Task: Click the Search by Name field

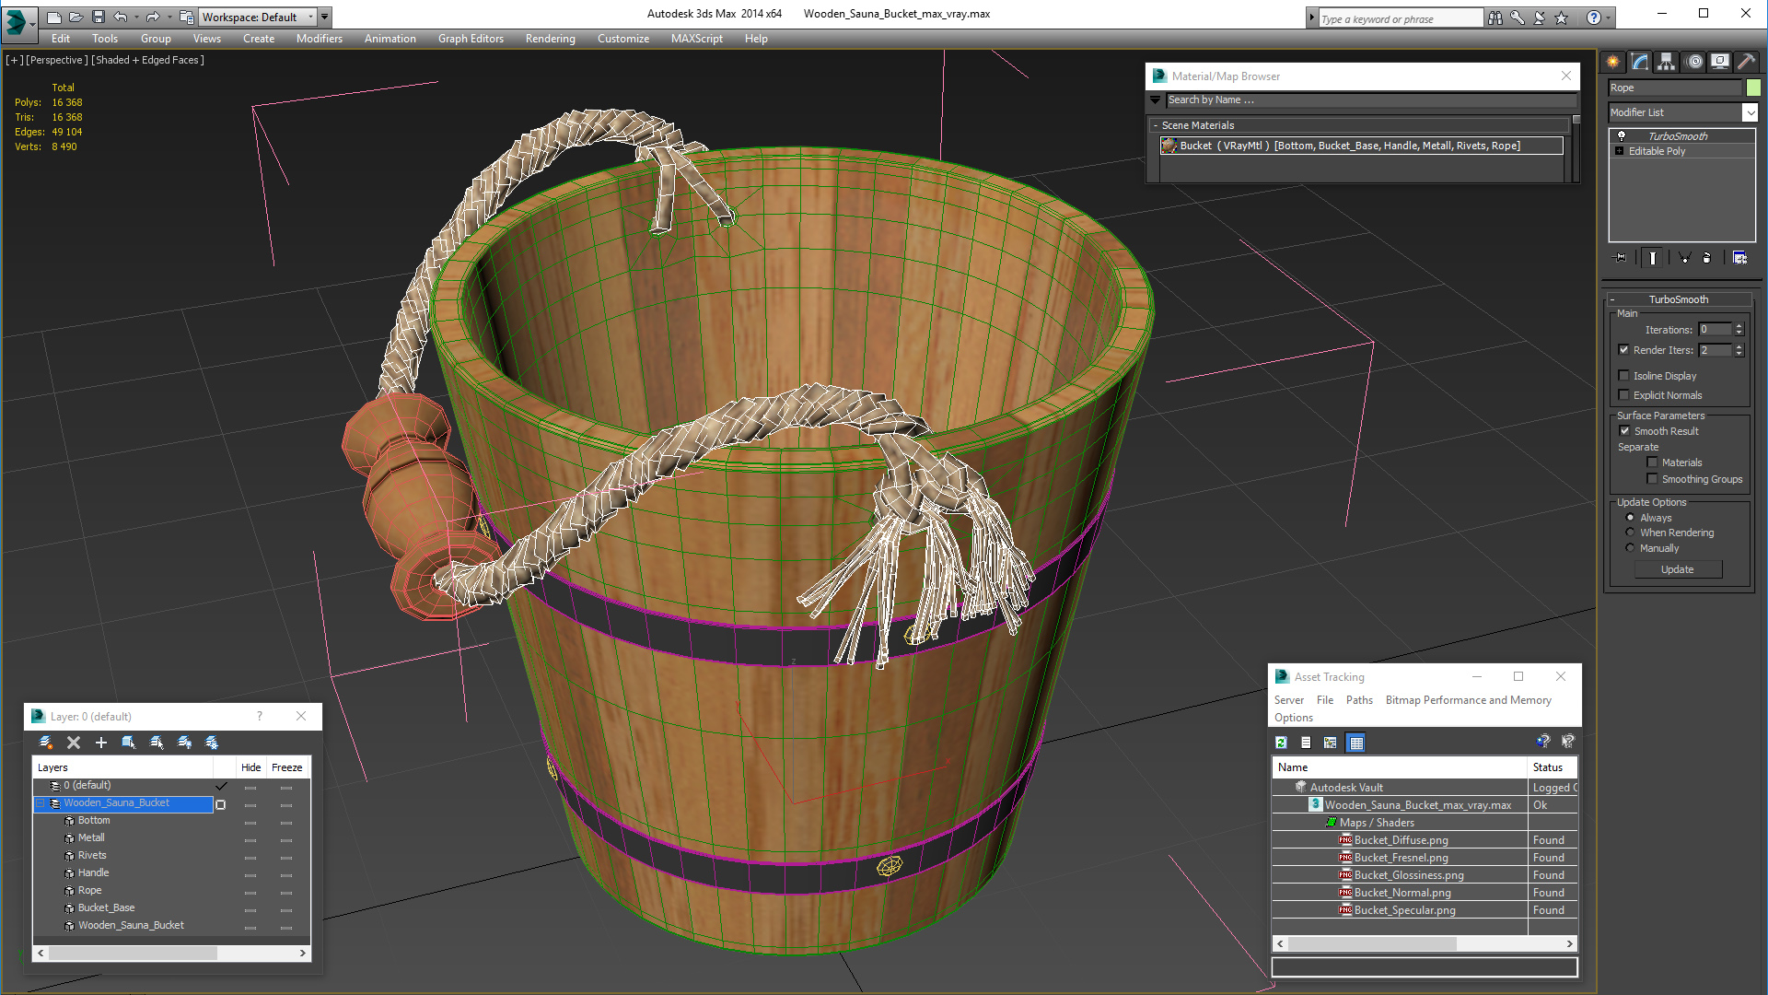Action: tap(1369, 99)
